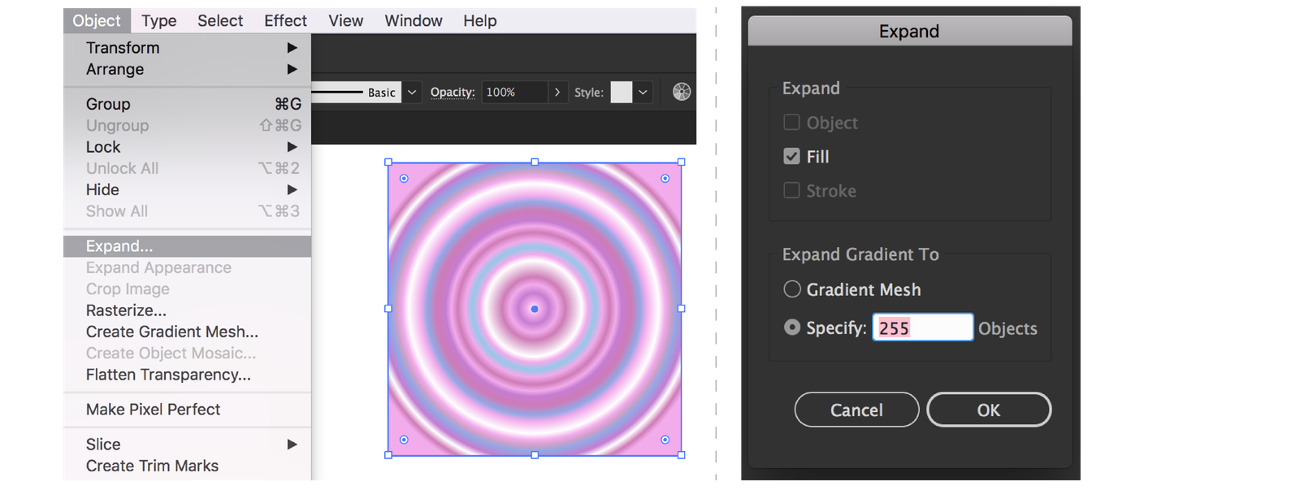This screenshot has height=499, width=1300.
Task: Click the Specify objects number field
Action: [922, 328]
